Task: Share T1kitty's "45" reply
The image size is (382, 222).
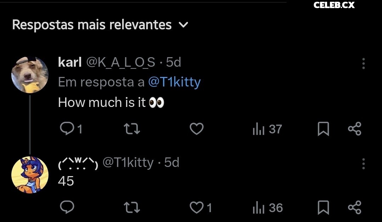Action: (x=354, y=208)
